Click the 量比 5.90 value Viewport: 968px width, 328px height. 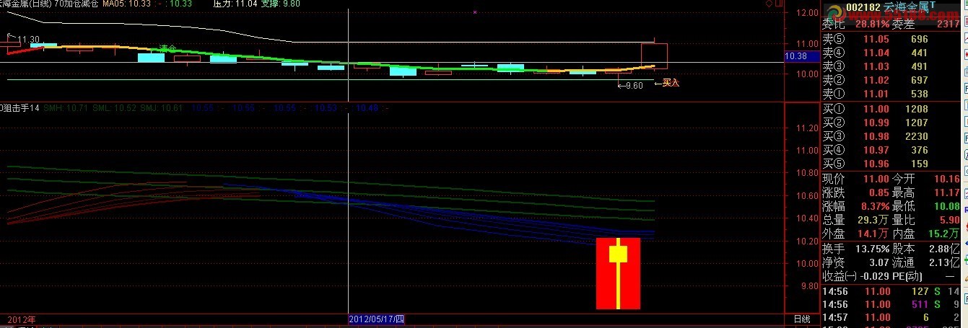[949, 220]
